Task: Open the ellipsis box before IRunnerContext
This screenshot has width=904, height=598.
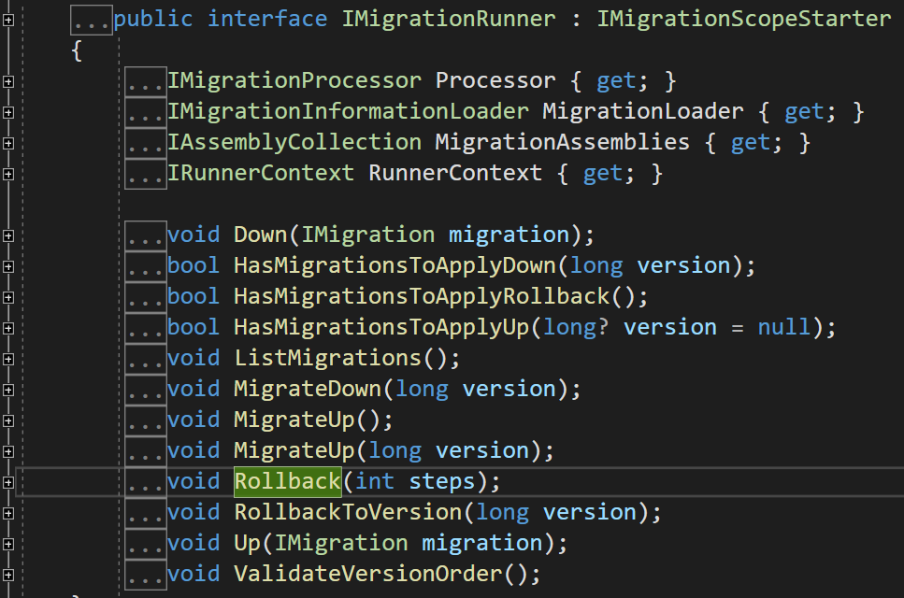Action: [146, 175]
